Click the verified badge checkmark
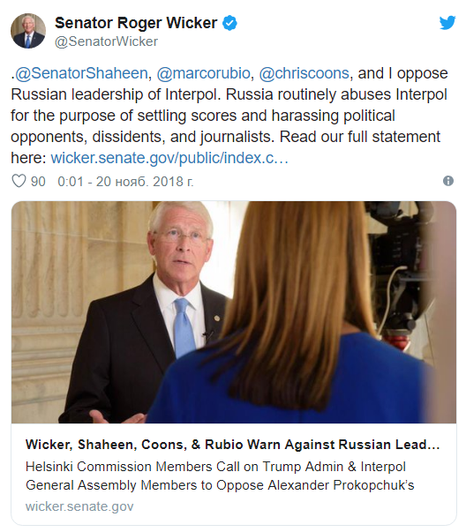Image resolution: width=466 pixels, height=532 pixels. [229, 23]
